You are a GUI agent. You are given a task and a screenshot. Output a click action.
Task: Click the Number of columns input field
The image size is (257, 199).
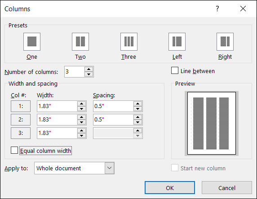(75, 72)
